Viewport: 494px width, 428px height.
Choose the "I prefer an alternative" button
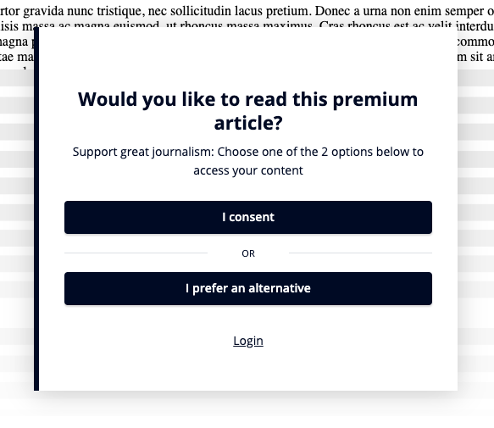click(x=248, y=288)
